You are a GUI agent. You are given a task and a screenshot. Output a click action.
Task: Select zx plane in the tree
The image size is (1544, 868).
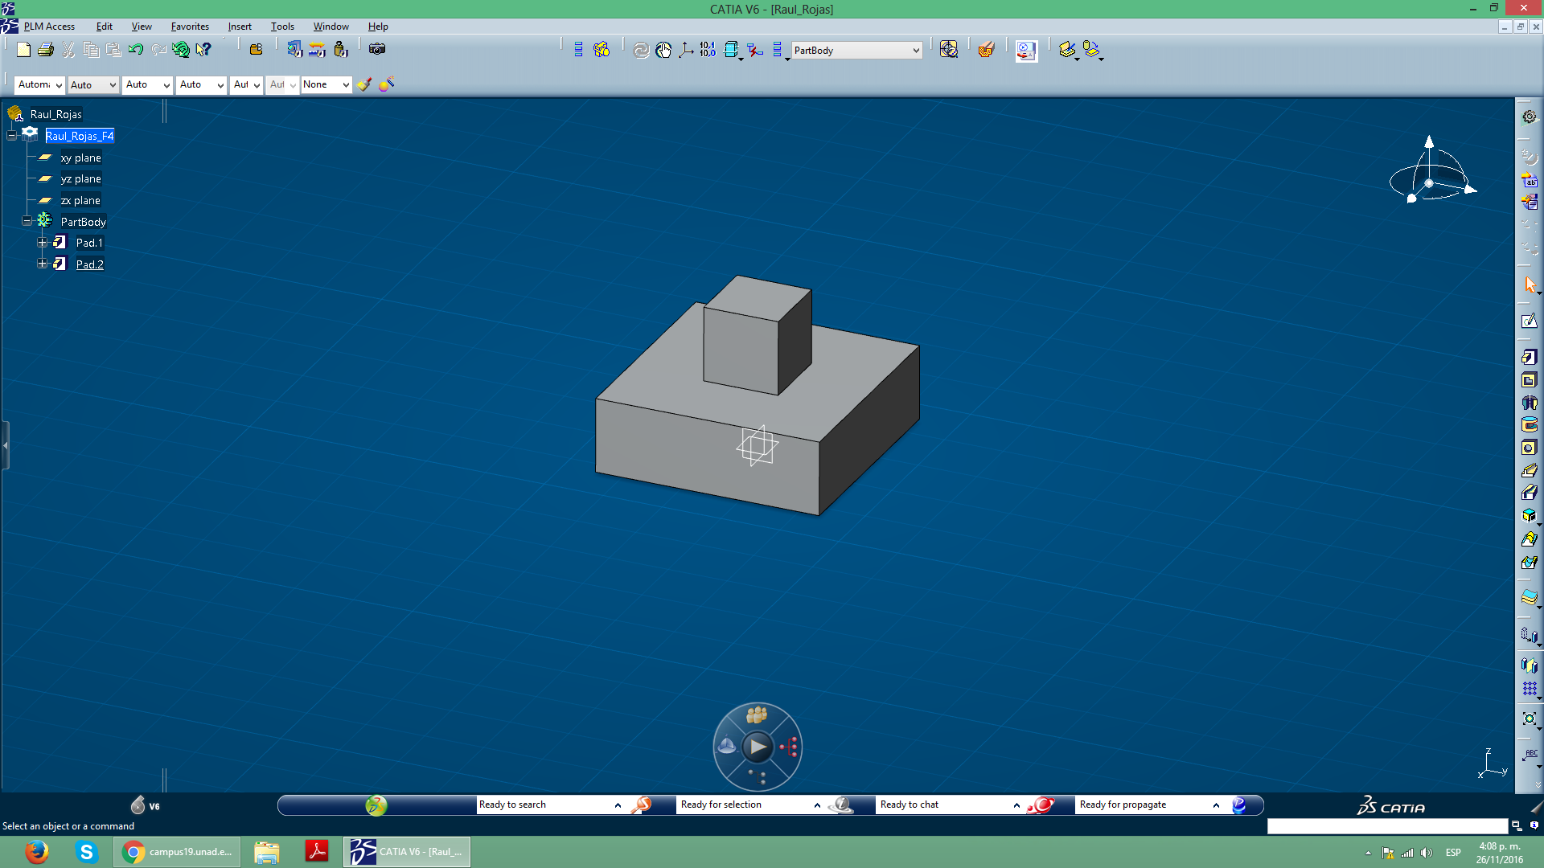click(80, 200)
